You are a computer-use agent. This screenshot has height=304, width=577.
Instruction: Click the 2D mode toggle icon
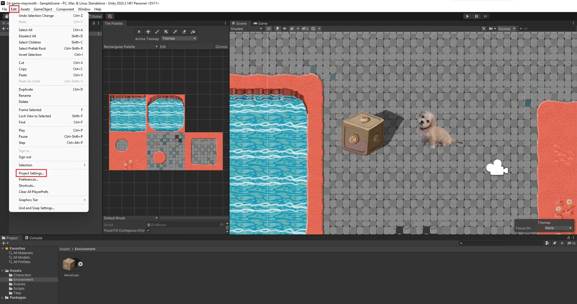pos(268,29)
